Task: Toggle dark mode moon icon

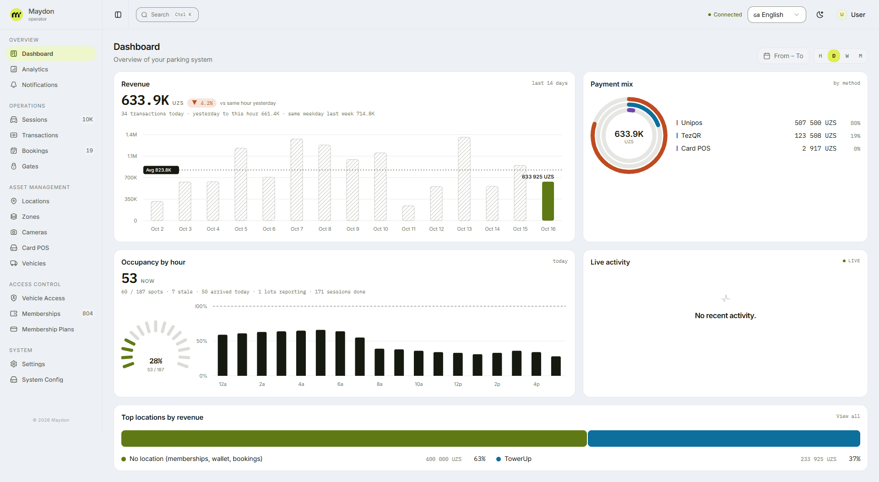Action: [x=820, y=15]
